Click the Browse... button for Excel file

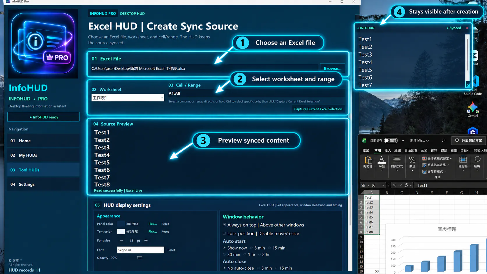[333, 68]
